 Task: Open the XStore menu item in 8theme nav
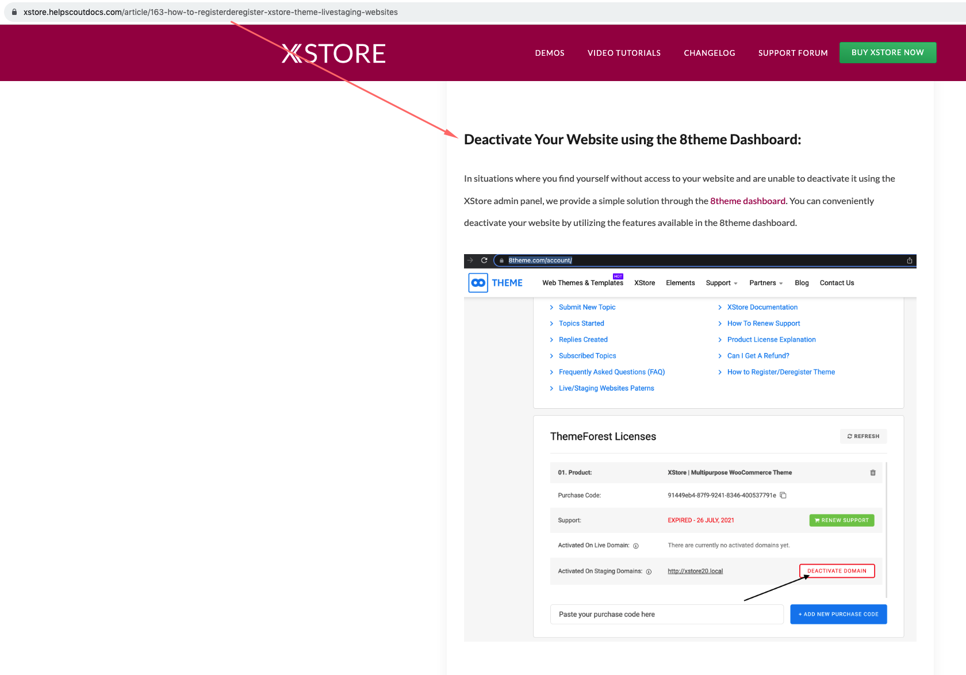(645, 283)
